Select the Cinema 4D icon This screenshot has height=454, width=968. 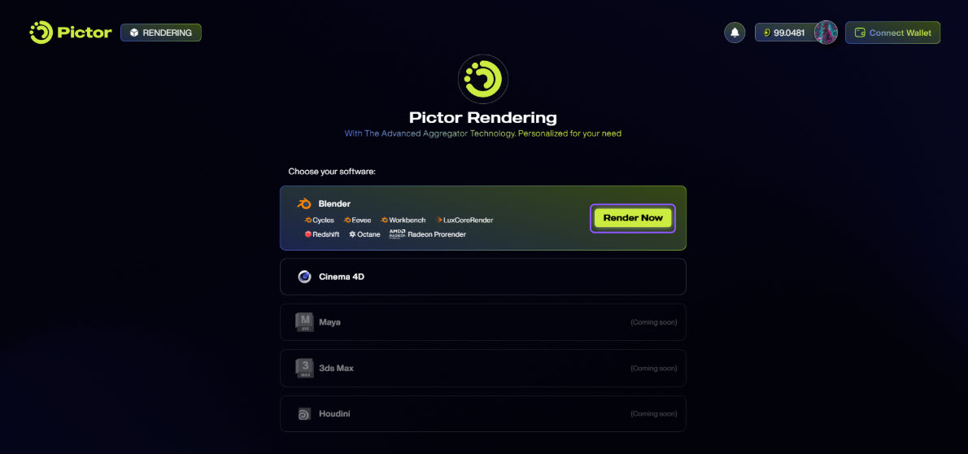click(x=304, y=277)
